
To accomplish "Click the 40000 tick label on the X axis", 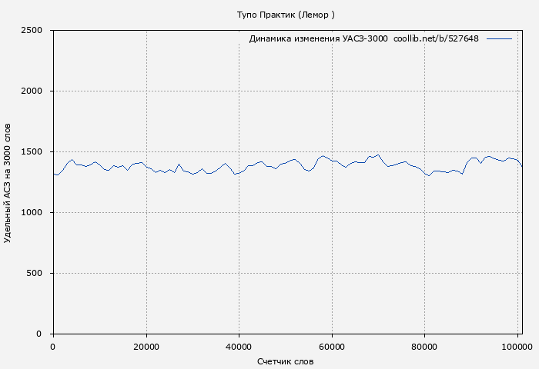I will (239, 347).
